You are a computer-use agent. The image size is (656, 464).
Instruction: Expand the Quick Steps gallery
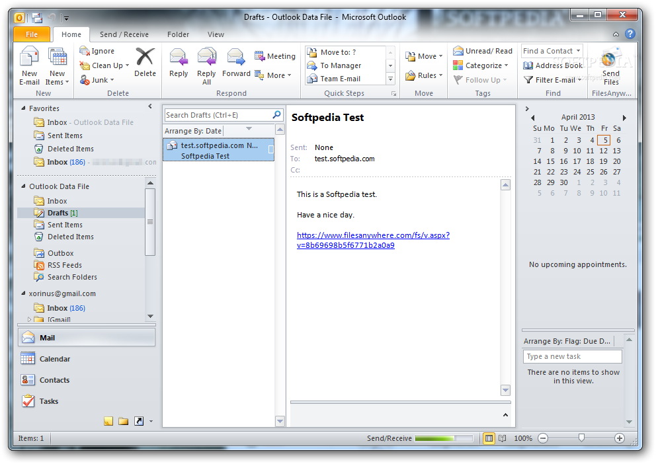coord(390,79)
